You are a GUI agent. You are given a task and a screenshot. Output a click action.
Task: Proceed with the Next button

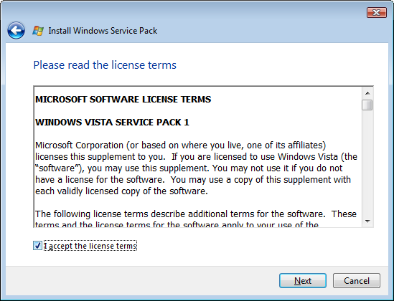pos(303,281)
